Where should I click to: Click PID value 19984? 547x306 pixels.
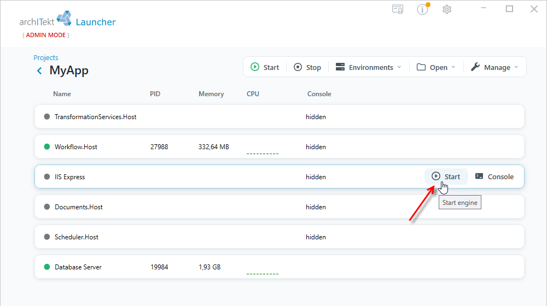(x=159, y=267)
